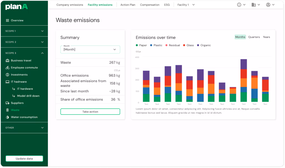Select the Facility emissions tab

click(x=100, y=5)
